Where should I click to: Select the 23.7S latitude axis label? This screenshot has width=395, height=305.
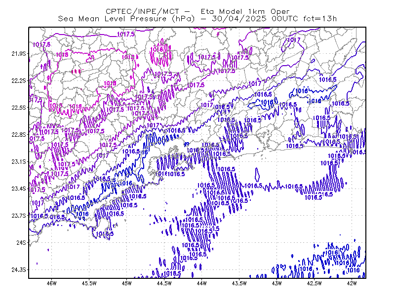(x=18, y=216)
